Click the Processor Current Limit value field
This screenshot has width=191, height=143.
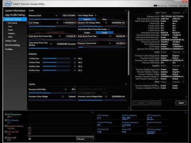pos(120,43)
